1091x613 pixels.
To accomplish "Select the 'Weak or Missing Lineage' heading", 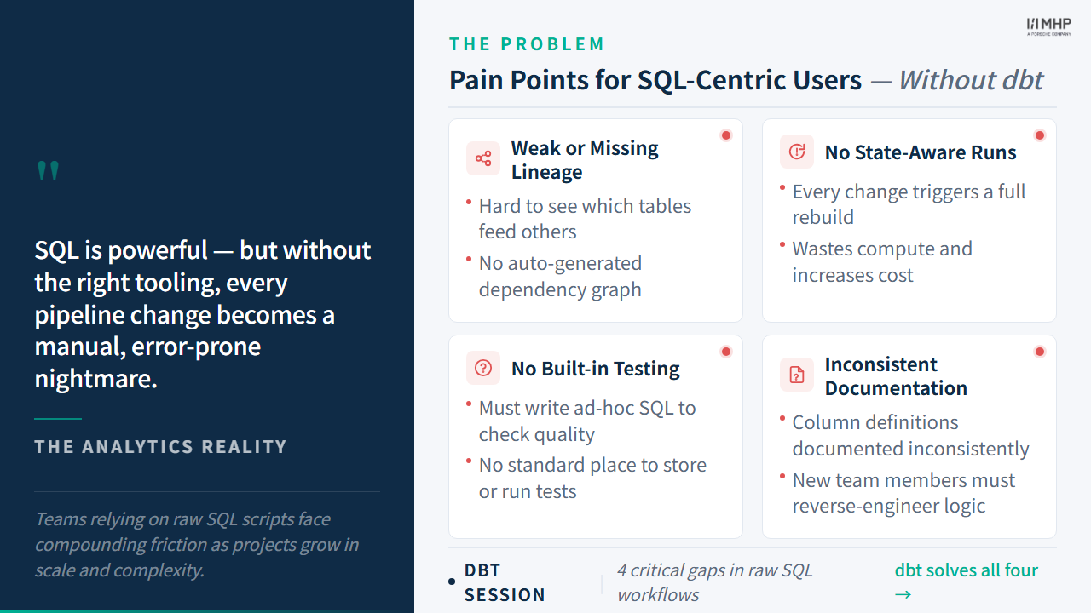I will point(585,159).
